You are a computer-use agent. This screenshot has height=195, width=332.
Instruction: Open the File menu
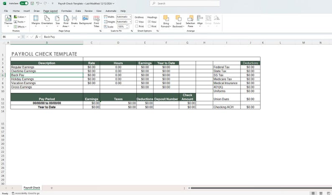(6, 11)
